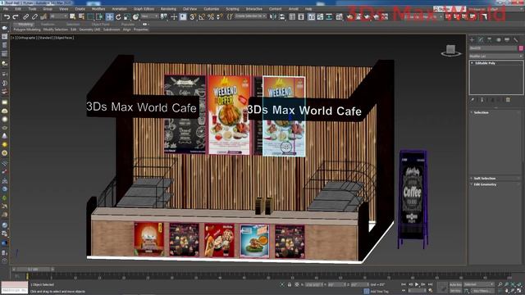Click the Undo arrow in the main toolbar
The image size is (525, 295).
[7, 16]
